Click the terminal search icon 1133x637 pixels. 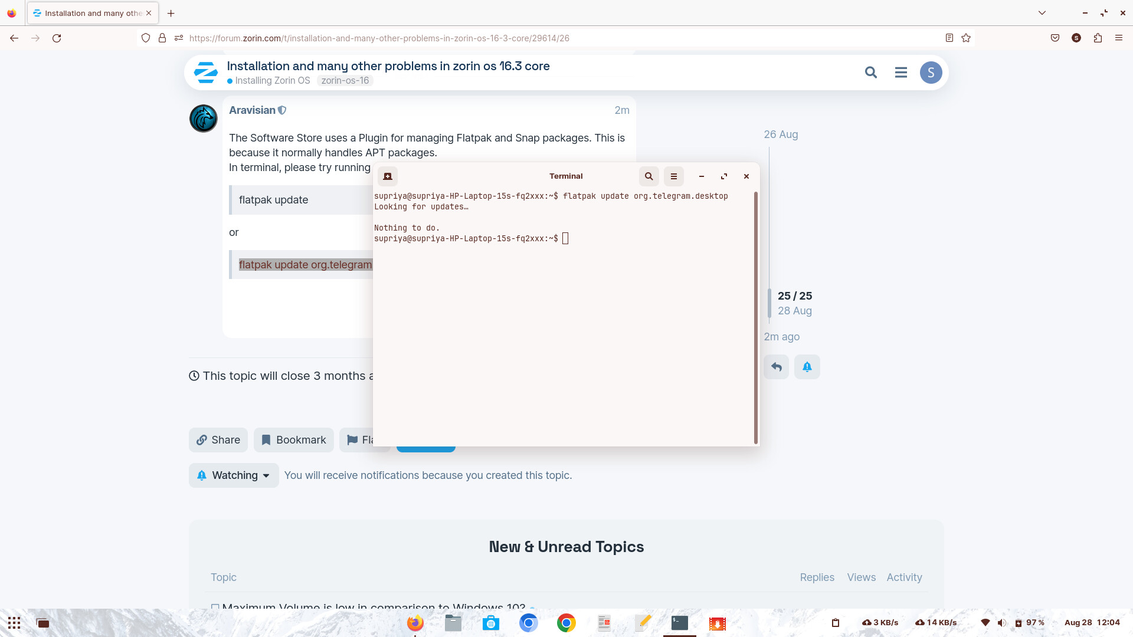[x=649, y=176]
